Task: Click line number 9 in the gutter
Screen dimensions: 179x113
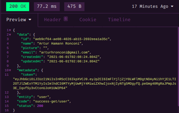Action: pos(8,66)
